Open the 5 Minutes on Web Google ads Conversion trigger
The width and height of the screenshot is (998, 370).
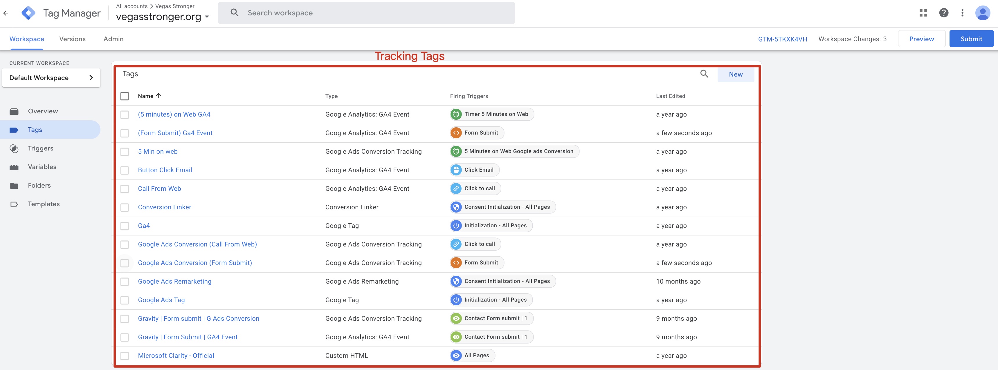click(x=514, y=151)
